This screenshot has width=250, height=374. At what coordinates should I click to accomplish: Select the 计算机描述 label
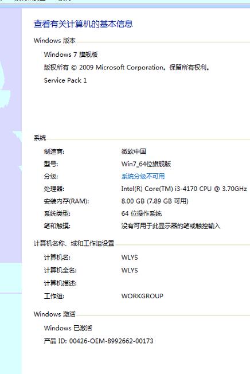click(x=60, y=283)
